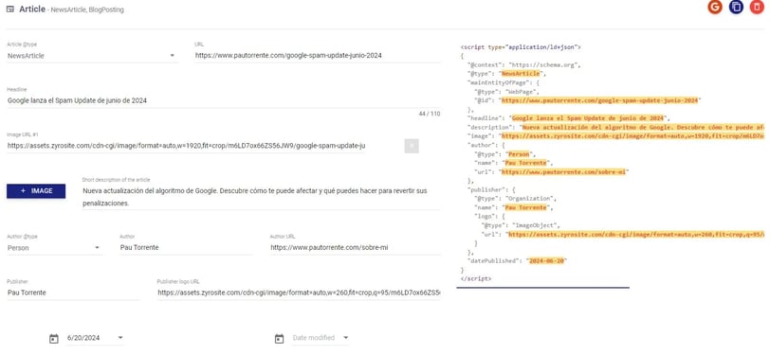Click the "Article" page title text
The image size is (770, 355).
click(32, 9)
